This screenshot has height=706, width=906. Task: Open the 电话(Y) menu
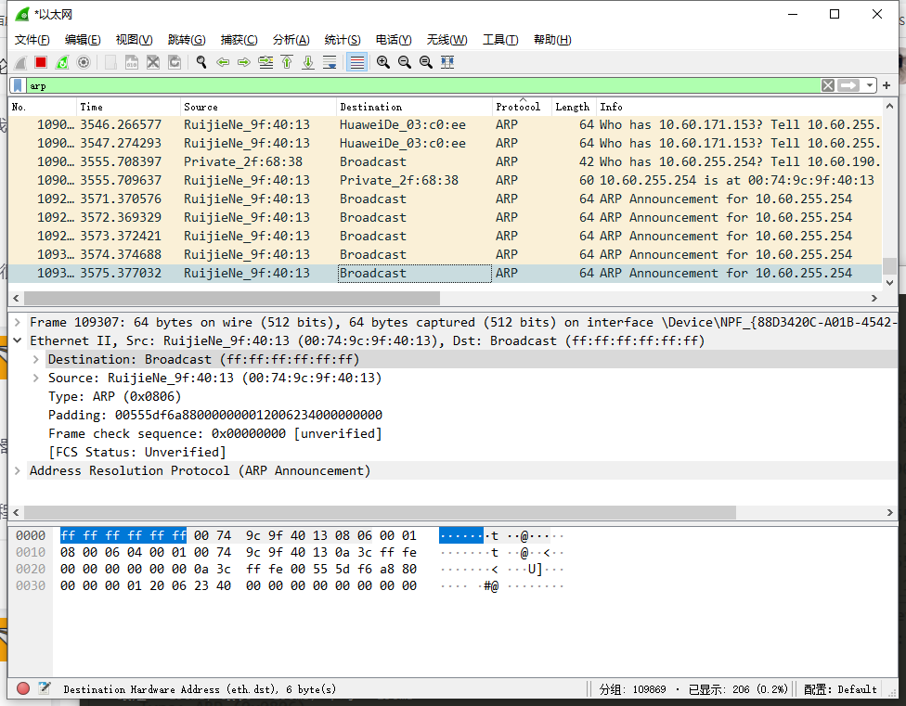pyautogui.click(x=394, y=40)
